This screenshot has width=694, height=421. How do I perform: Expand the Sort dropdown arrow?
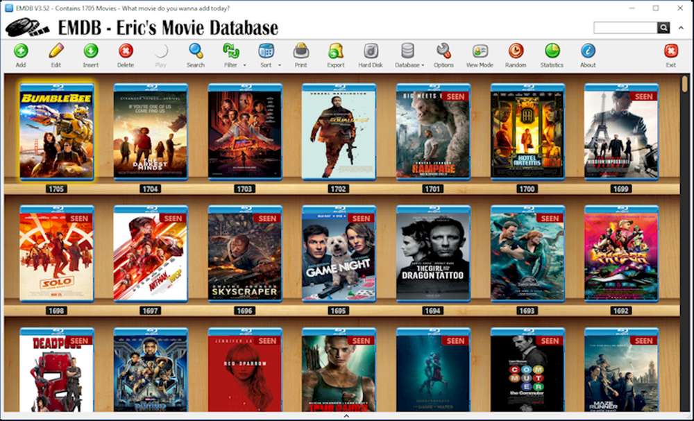tap(280, 65)
